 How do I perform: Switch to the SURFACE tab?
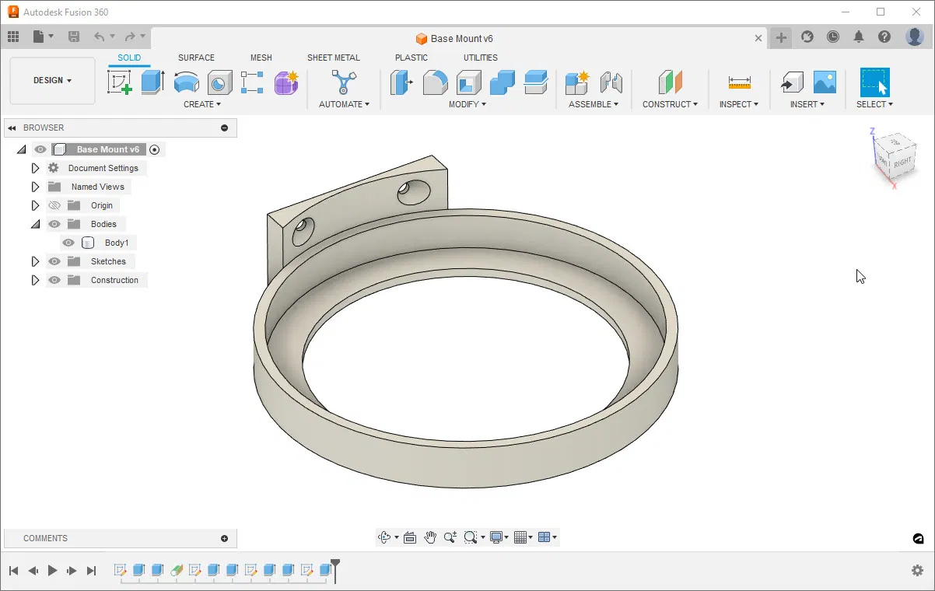(196, 58)
